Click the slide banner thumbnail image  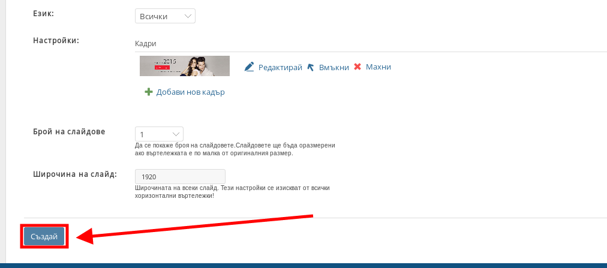pos(185,66)
